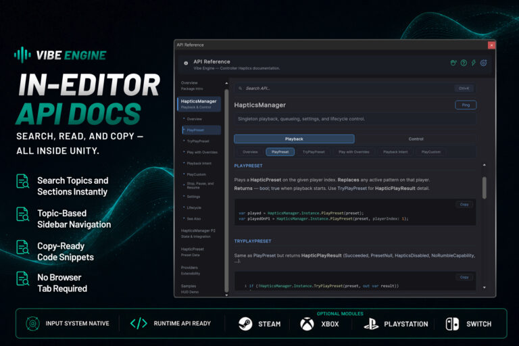Click the help question-mark icon in header
Screen dimensions: 519x346
point(464,63)
